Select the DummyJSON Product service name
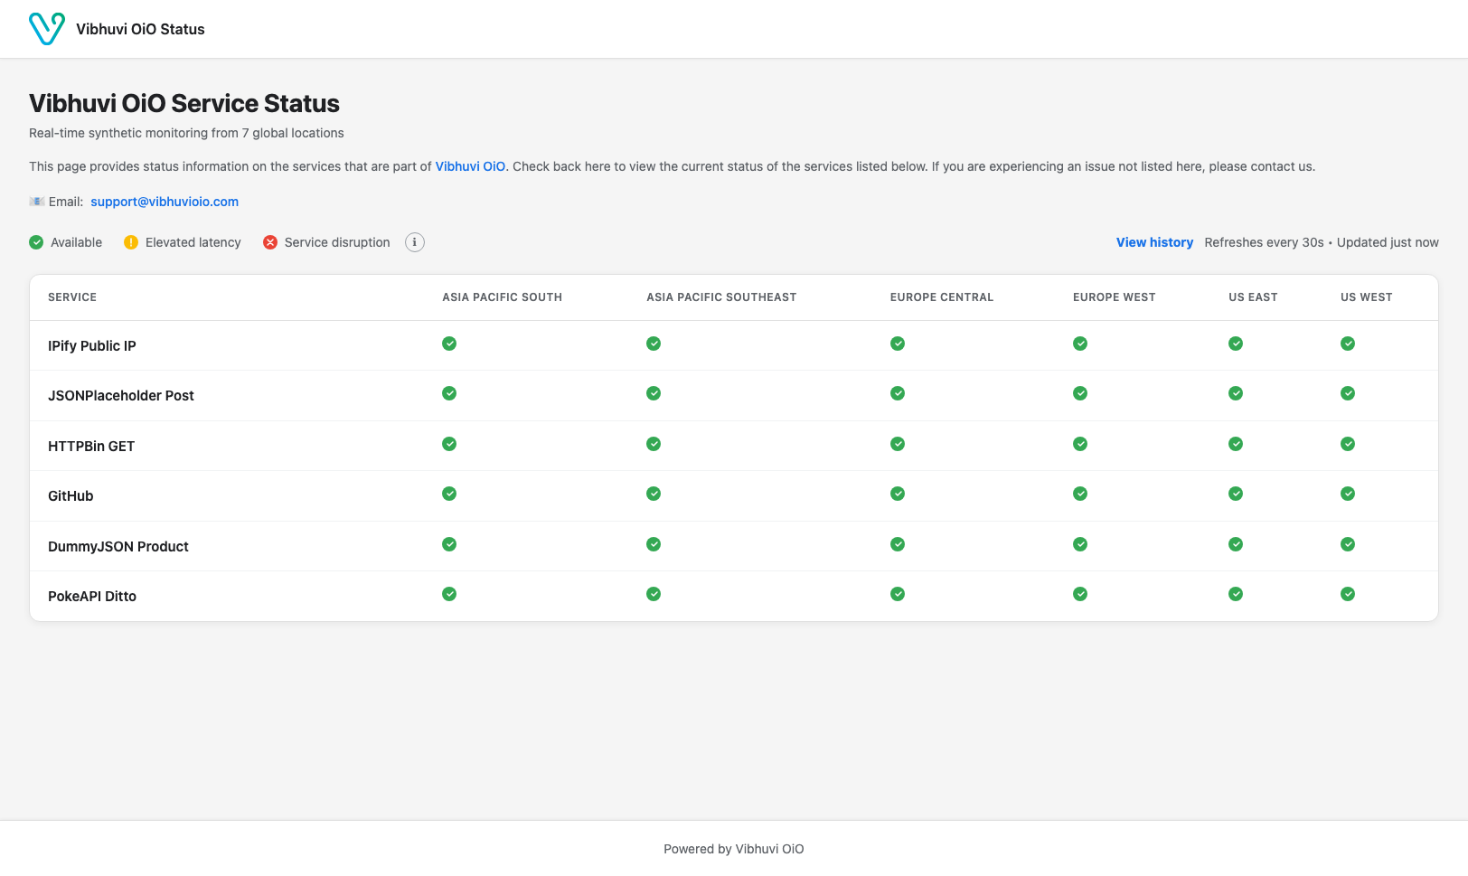The width and height of the screenshot is (1468, 876). coord(118,547)
